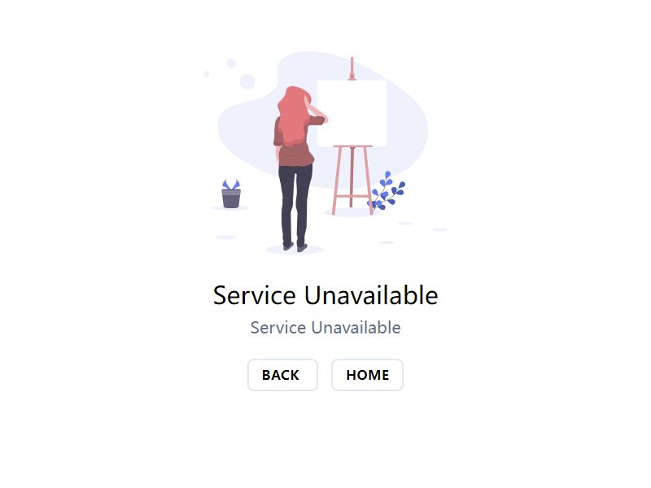Image resolution: width=651 pixels, height=488 pixels.
Task: Click the tiniest bubble at far left
Action: [207, 74]
